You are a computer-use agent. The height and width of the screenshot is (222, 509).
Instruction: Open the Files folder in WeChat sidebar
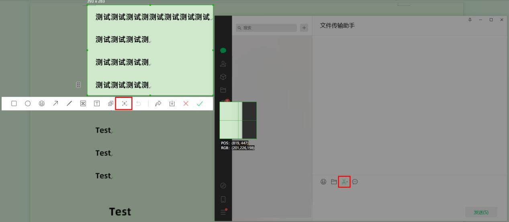click(223, 90)
